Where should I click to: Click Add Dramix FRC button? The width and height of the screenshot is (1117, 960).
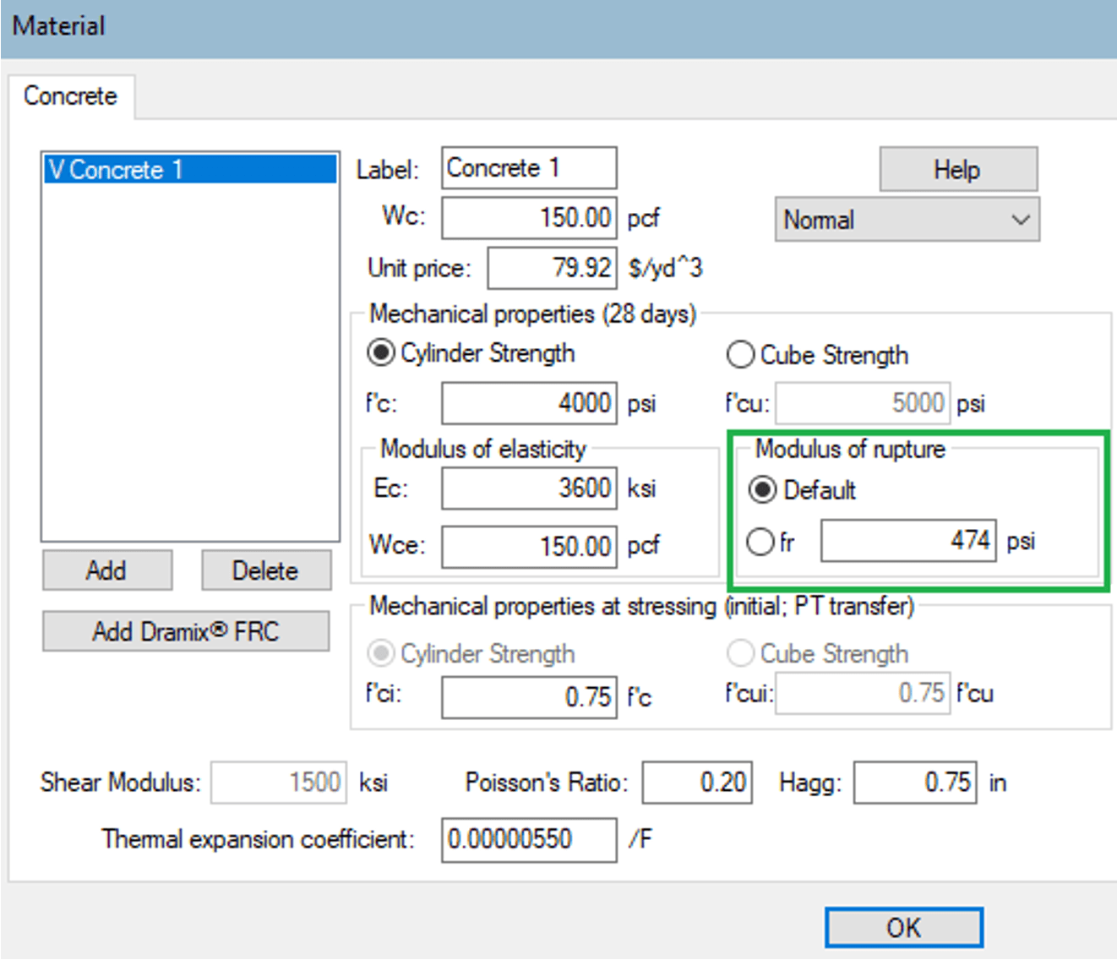(x=186, y=631)
